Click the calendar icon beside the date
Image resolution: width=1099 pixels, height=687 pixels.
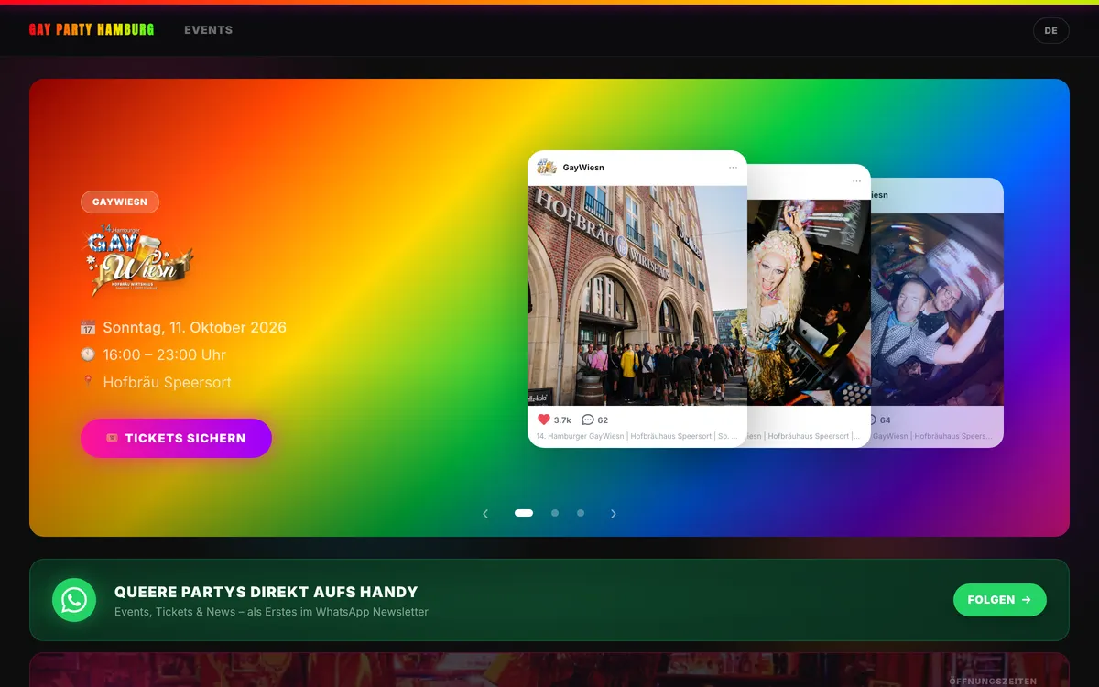(88, 327)
